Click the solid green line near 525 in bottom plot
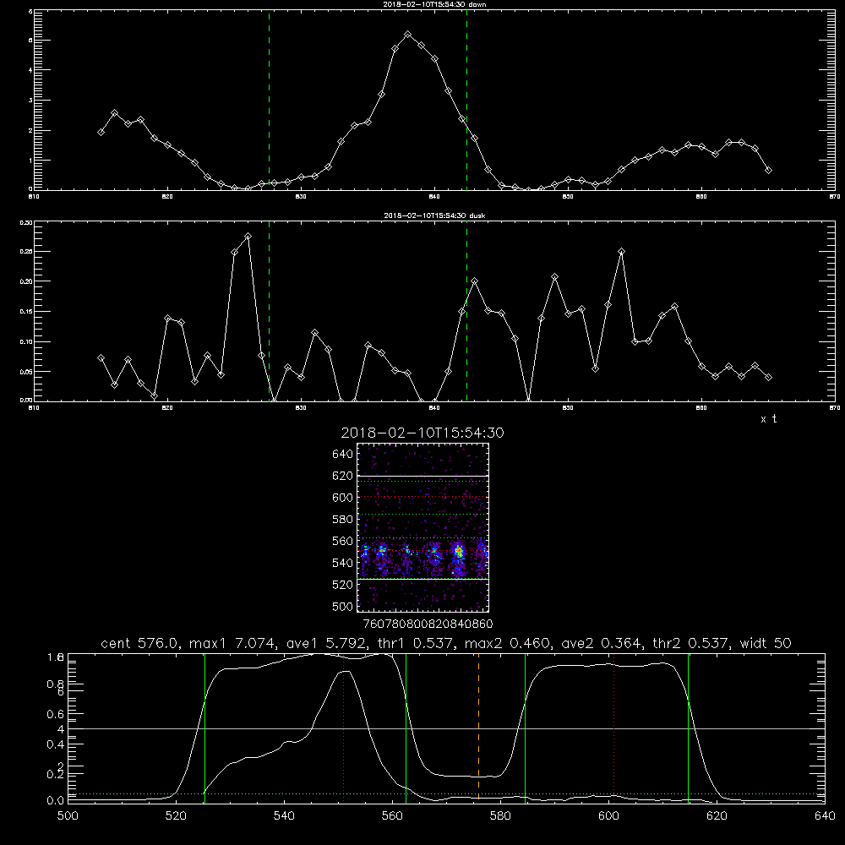The height and width of the screenshot is (845, 845). click(x=204, y=728)
